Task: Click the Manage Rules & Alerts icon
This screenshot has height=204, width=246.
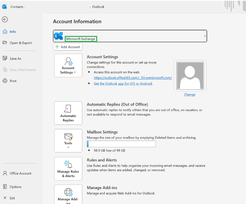Action: [x=68, y=169]
